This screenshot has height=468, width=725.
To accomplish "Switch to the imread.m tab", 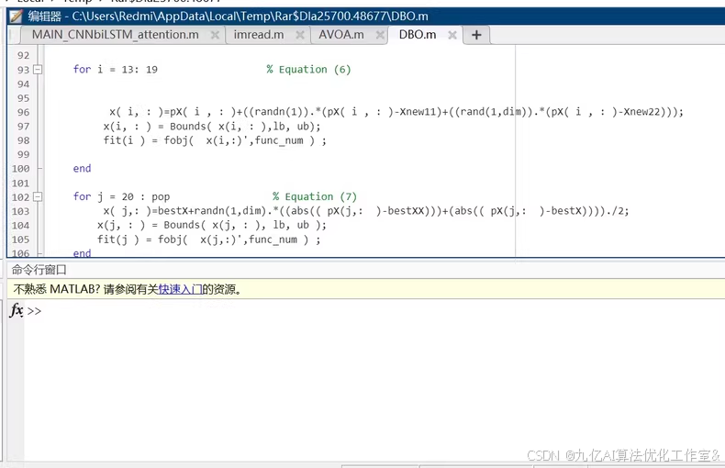I will tap(259, 35).
